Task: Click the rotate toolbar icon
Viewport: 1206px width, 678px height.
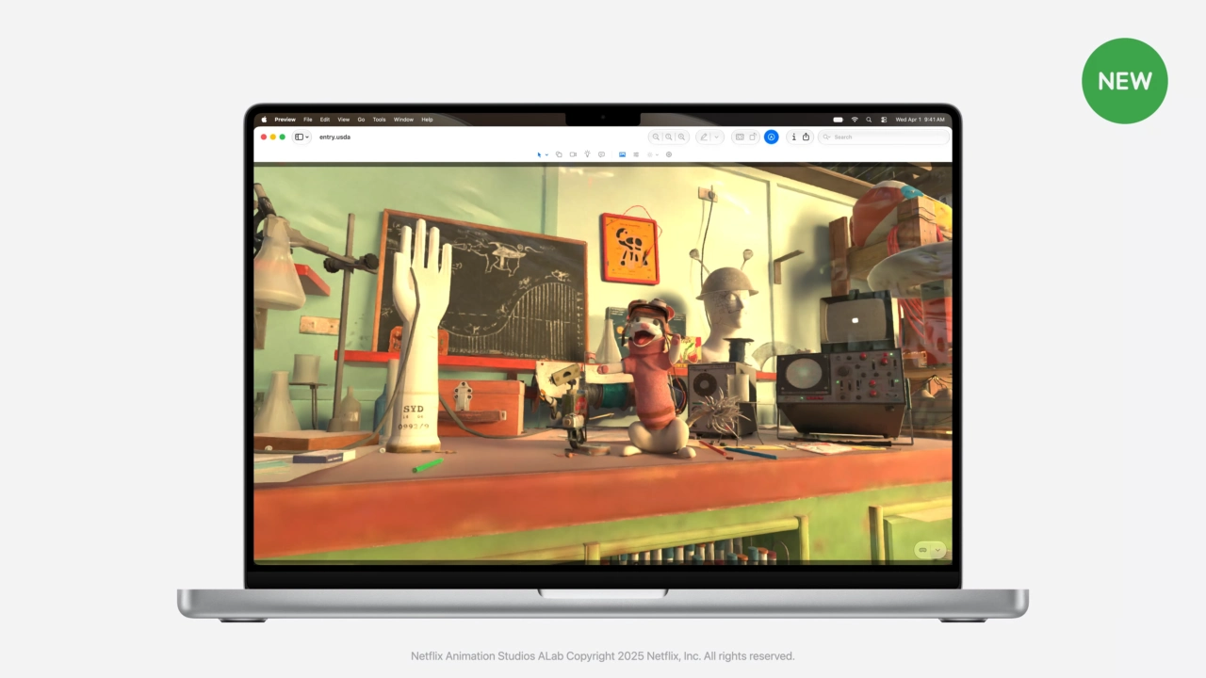Action: [x=753, y=137]
